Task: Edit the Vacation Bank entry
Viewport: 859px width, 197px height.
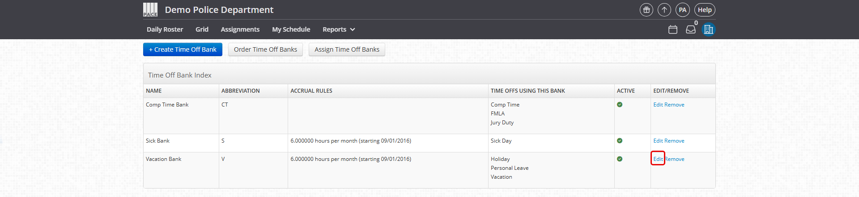Action: (658, 159)
